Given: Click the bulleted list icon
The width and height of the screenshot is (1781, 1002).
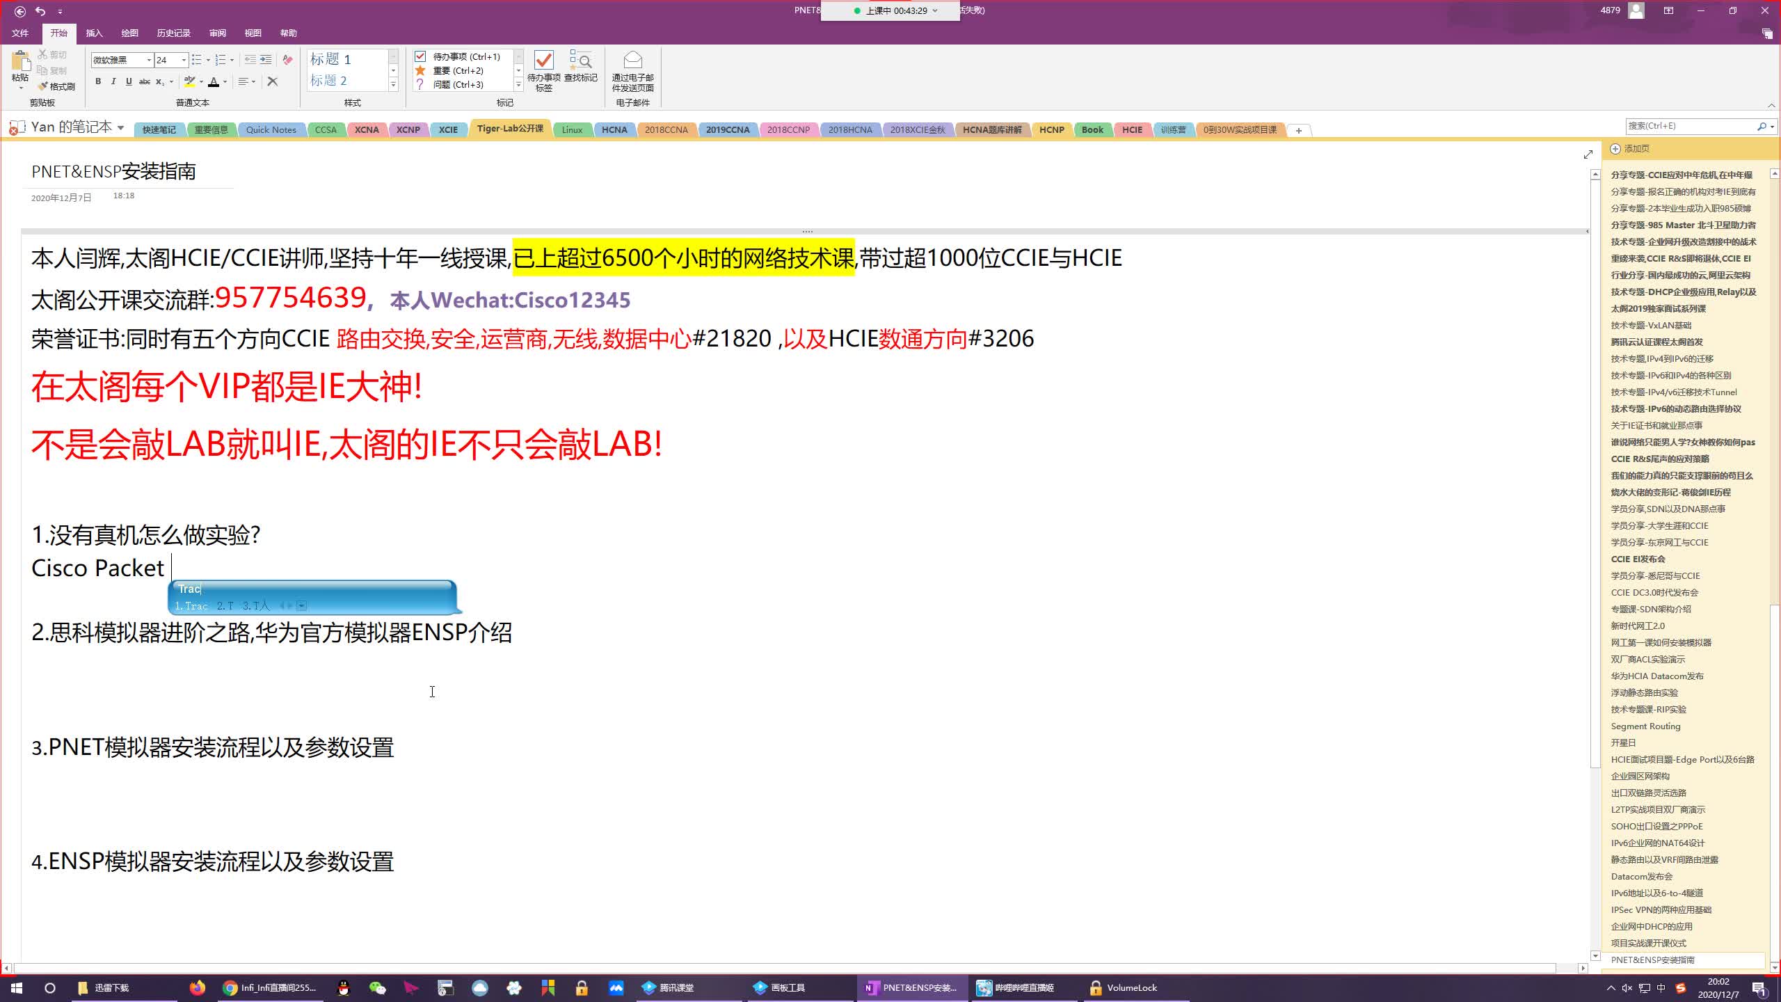Looking at the screenshot, I should point(197,60).
